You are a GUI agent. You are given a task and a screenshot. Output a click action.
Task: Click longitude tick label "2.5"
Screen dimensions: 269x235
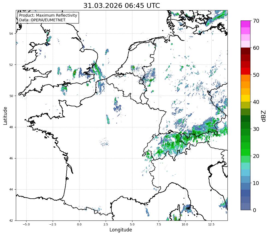(x=106, y=224)
